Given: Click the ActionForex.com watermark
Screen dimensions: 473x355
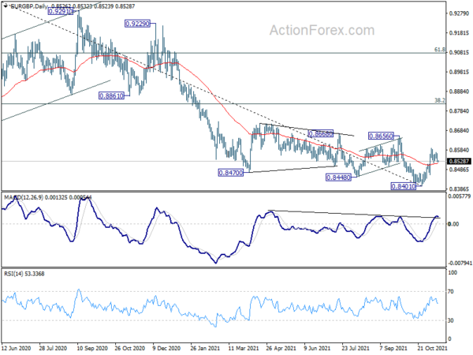Looking at the screenshot, I should click(322, 30).
